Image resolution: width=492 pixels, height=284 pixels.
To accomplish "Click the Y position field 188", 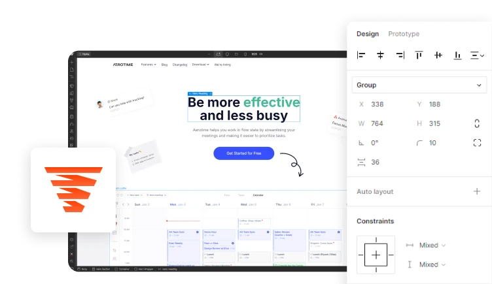I will click(x=434, y=104).
